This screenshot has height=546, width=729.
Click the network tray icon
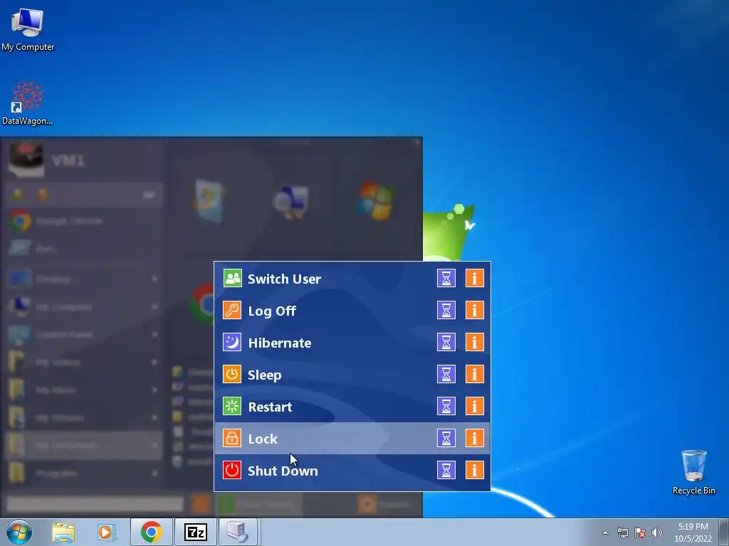point(622,532)
